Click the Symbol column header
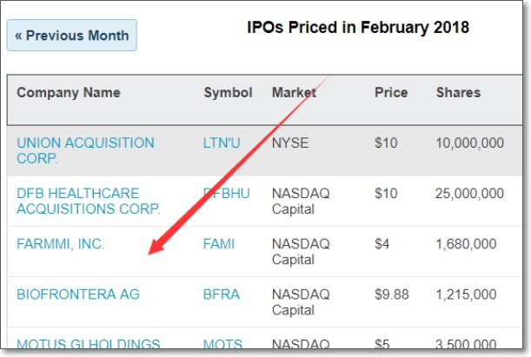 [228, 93]
